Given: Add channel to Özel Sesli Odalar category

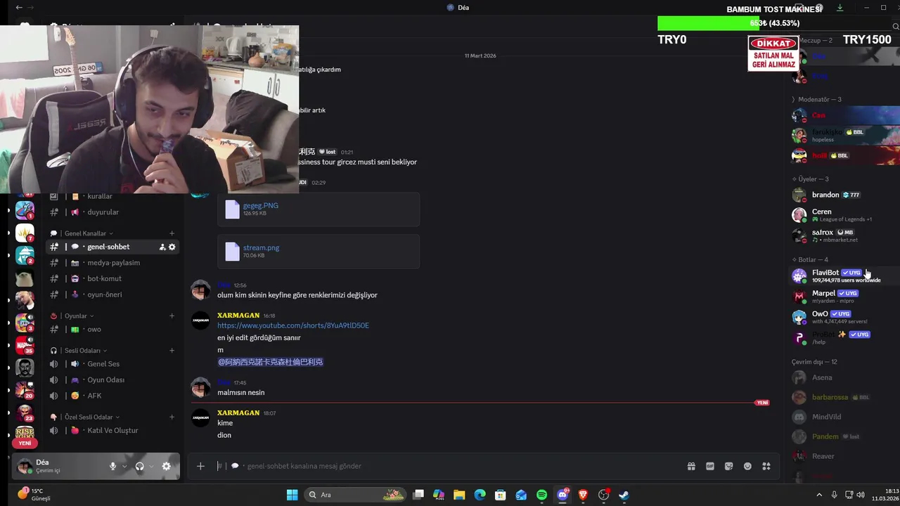Looking at the screenshot, I should pos(172,417).
